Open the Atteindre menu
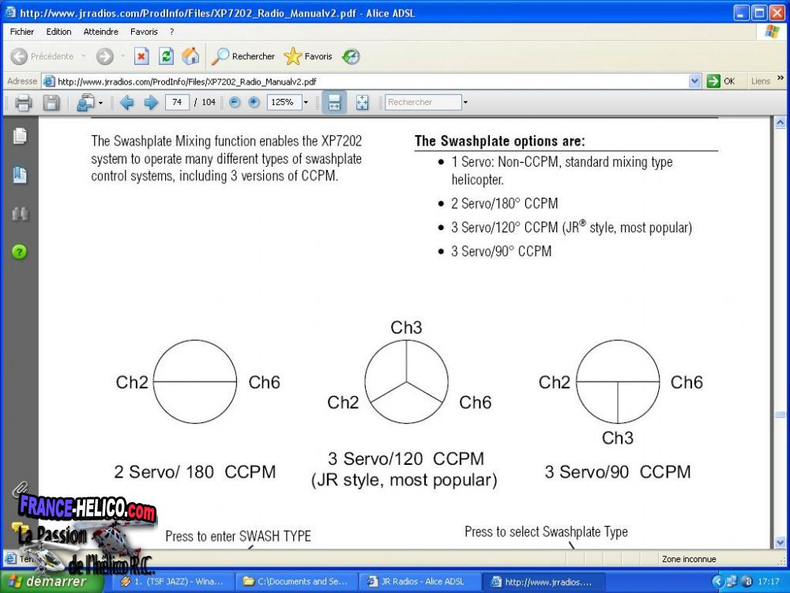 100,32
